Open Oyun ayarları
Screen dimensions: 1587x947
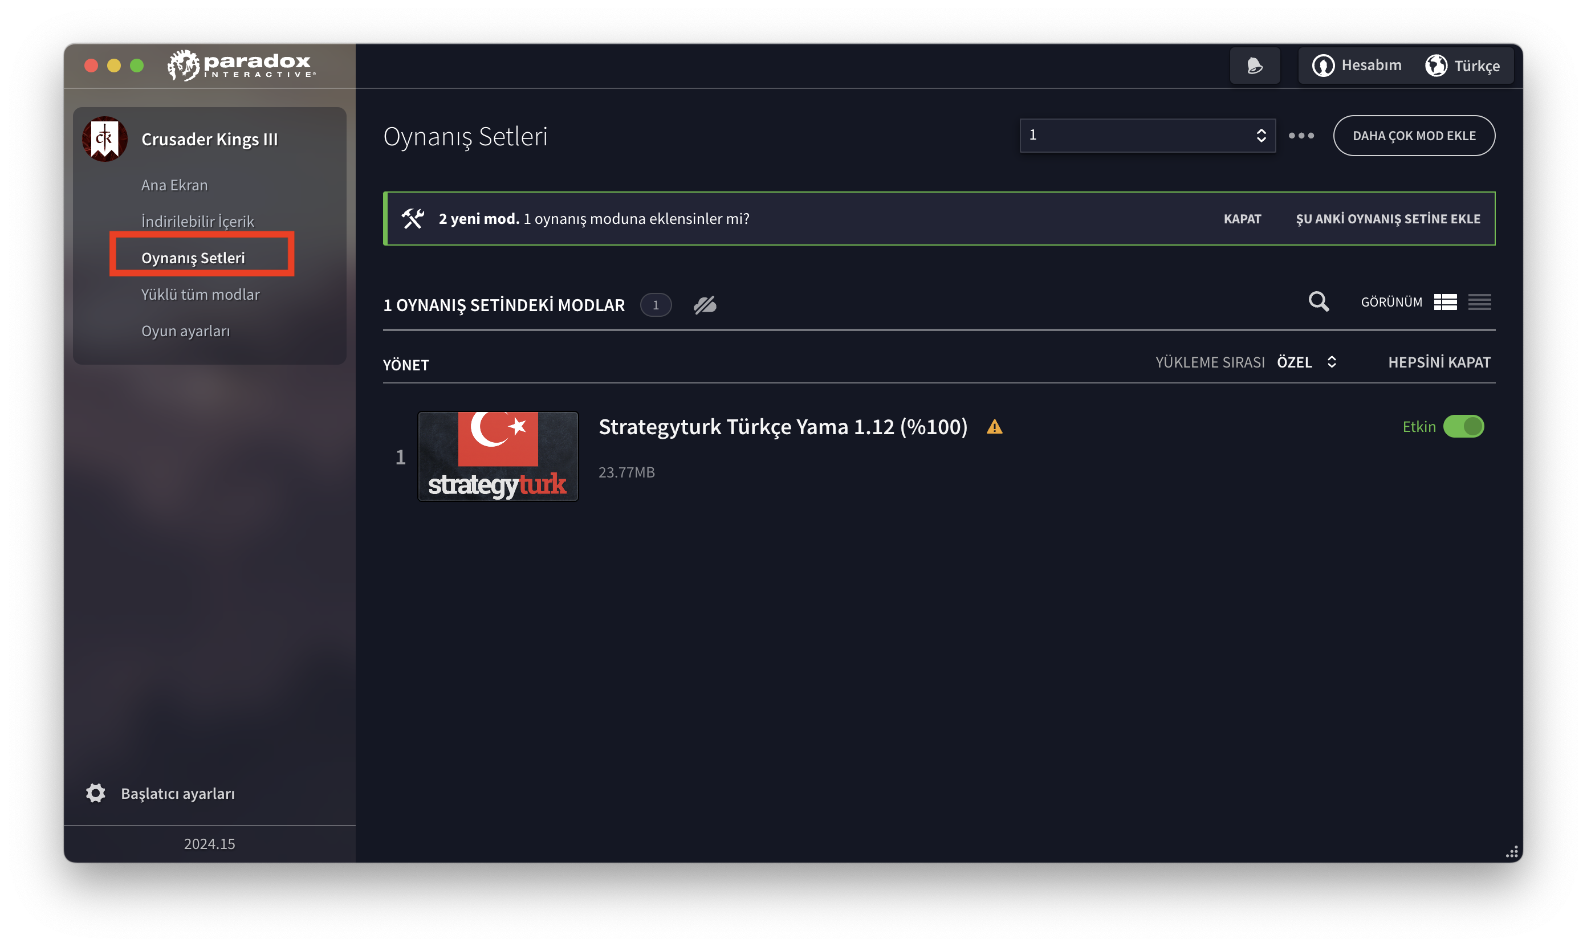(186, 331)
